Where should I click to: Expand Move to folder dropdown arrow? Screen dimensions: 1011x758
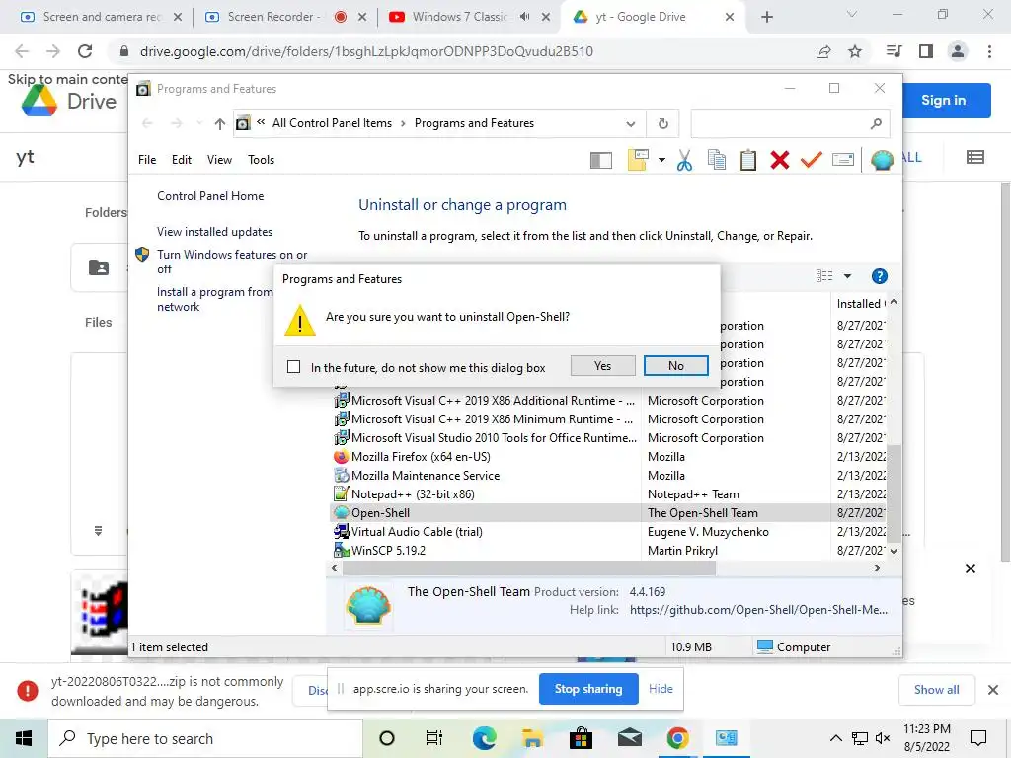(661, 160)
